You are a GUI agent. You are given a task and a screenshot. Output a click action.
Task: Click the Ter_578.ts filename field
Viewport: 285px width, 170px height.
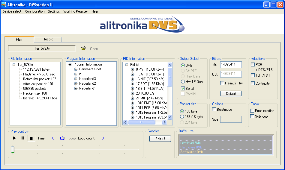(x=42, y=48)
